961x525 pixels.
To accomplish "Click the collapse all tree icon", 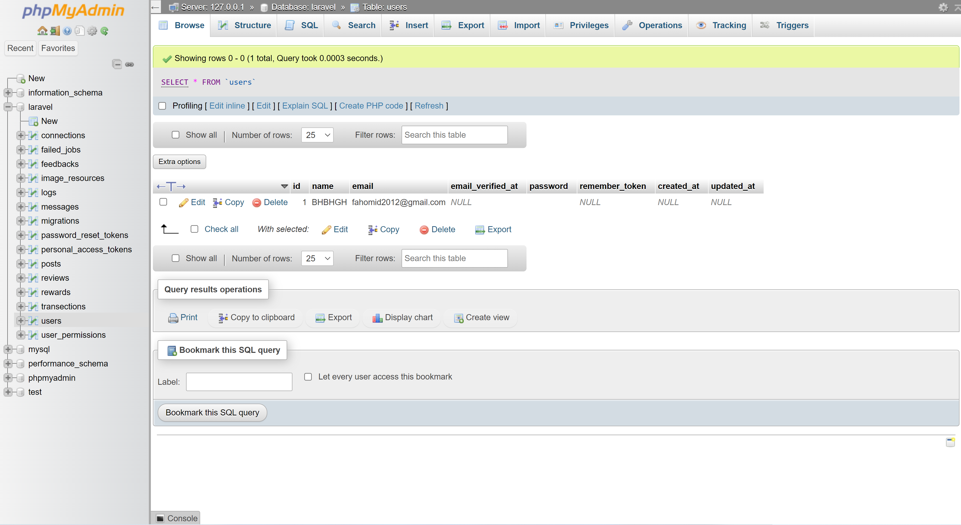I will tap(117, 64).
